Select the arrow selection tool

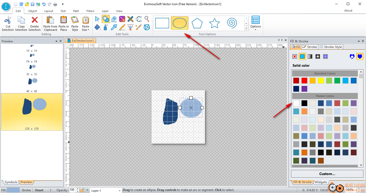click(97, 19)
